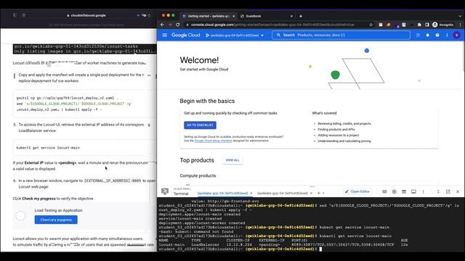Click the Google Cloud logo
Screen dimensions: 465x261
point(186,36)
